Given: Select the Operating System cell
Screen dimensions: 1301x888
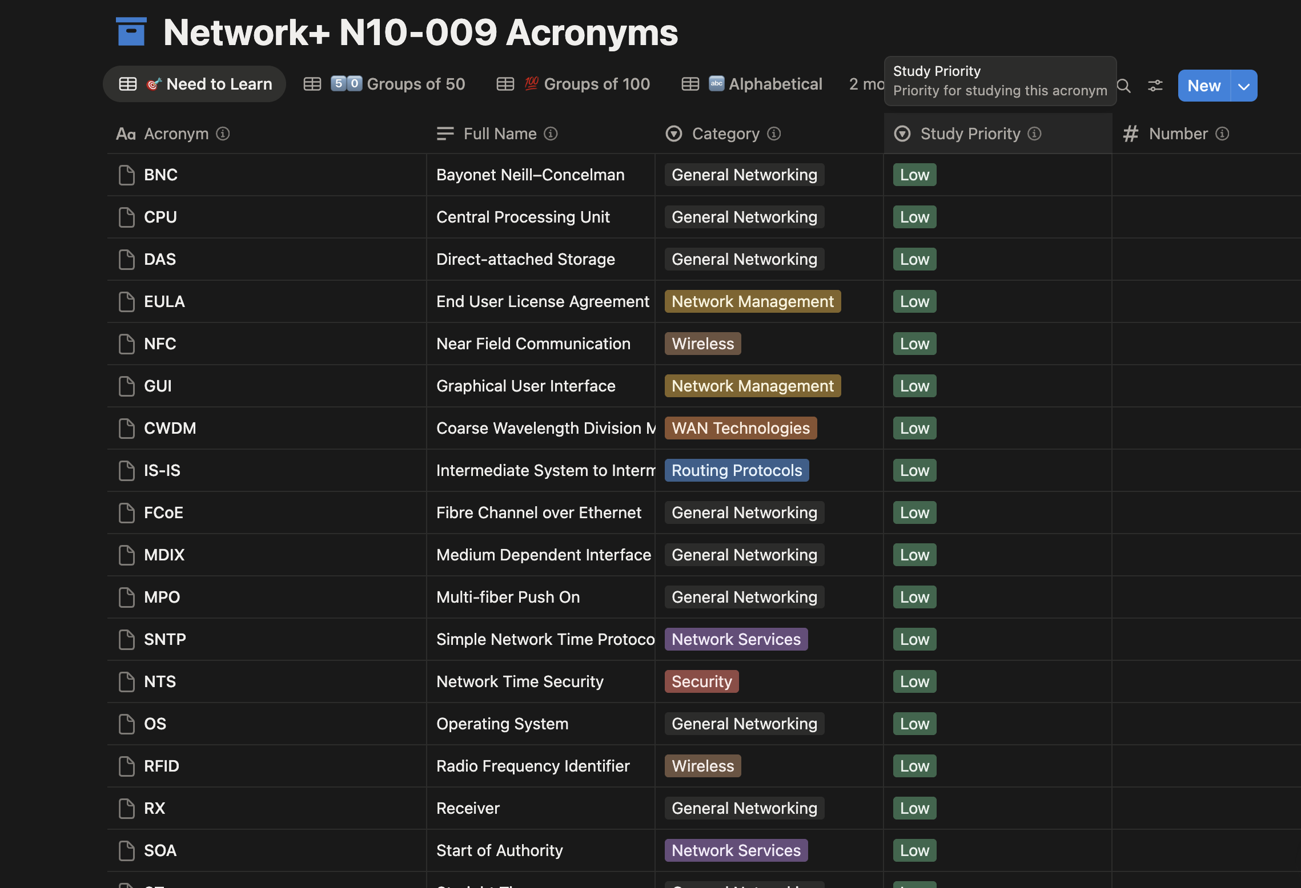Looking at the screenshot, I should tap(541, 724).
